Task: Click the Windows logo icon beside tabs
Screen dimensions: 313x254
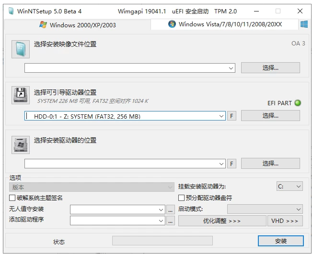Action: coord(304,24)
